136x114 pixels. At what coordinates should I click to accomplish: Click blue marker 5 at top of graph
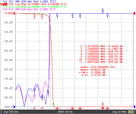pyautogui.click(x=80, y=16)
